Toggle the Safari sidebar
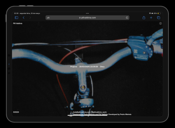 point(16,18)
